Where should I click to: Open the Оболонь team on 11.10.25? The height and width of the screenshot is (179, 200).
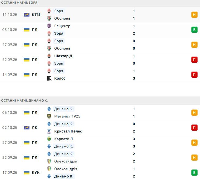[62, 18]
